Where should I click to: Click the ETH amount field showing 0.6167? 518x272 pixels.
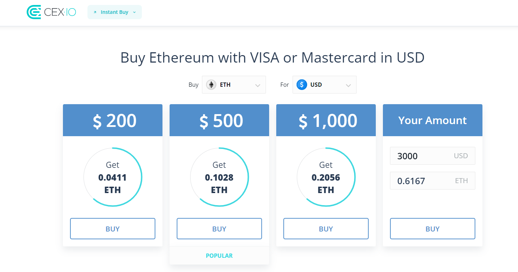(433, 181)
